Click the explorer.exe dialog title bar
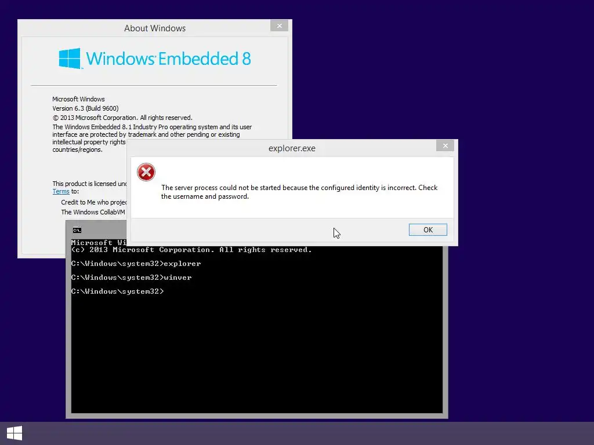The height and width of the screenshot is (445, 594). [292, 148]
